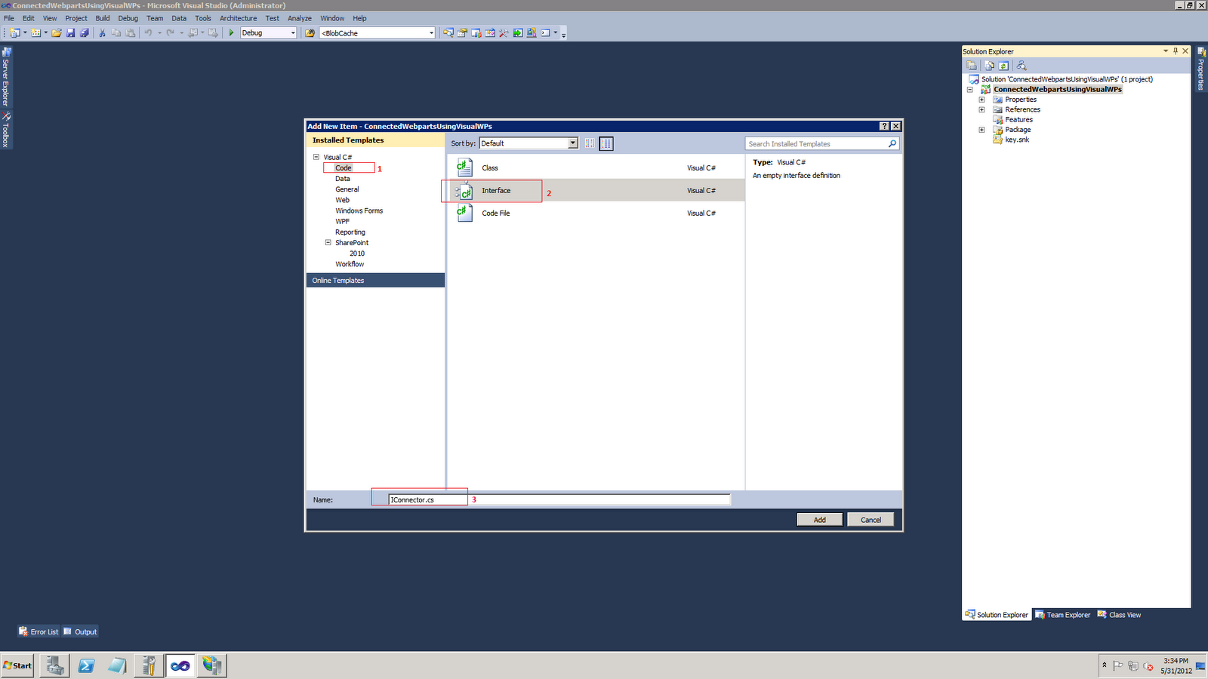Click the help question mark on Add New Item dialog
Image resolution: width=1208 pixels, height=679 pixels.
(x=884, y=127)
